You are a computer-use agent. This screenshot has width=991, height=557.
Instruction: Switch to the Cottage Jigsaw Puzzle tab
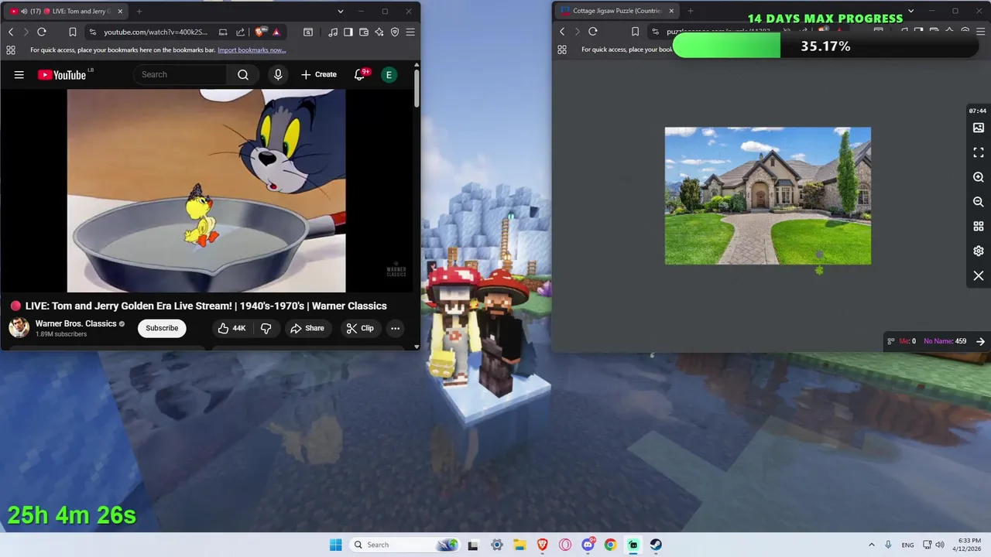point(616,11)
